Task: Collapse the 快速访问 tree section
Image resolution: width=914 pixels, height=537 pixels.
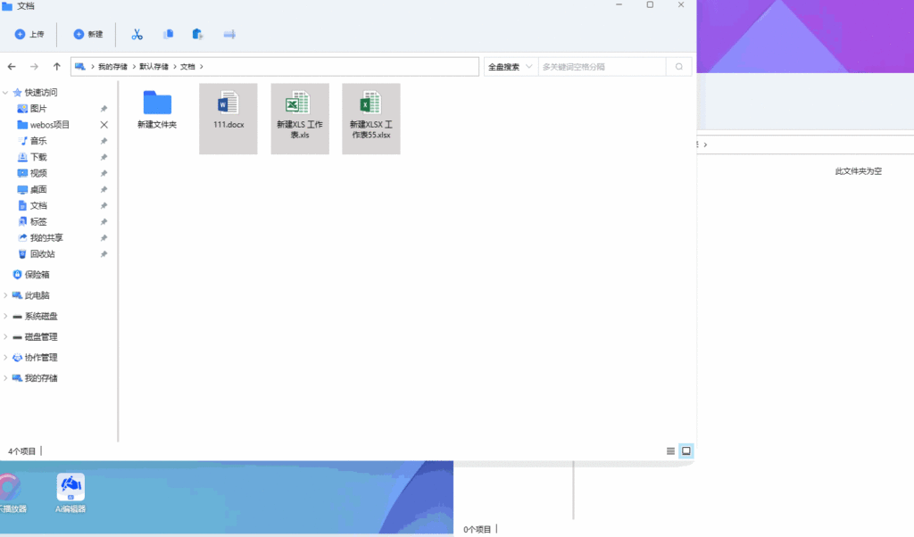Action: 6,93
